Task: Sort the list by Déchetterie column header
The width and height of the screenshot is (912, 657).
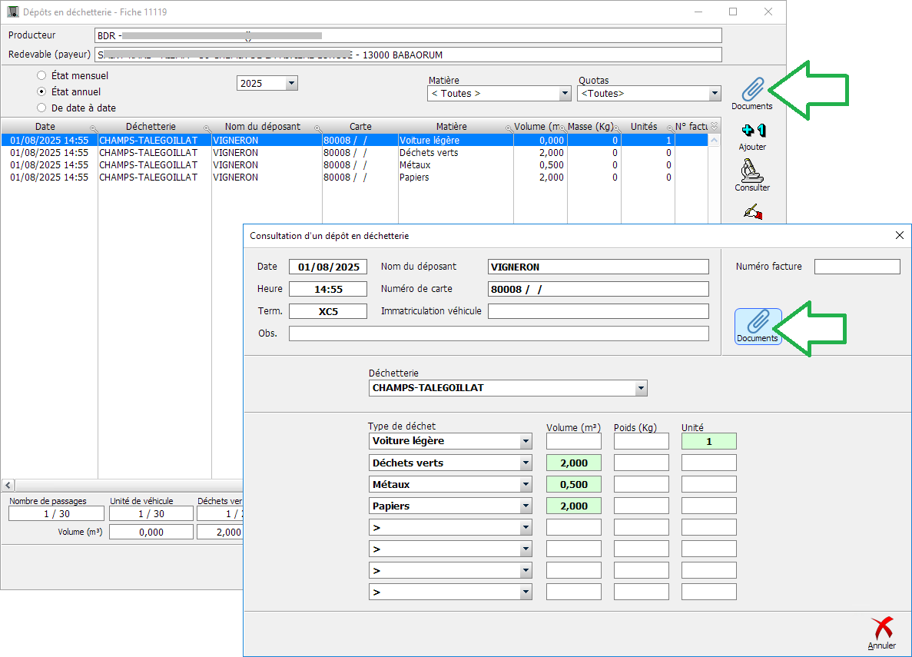Action: point(151,127)
